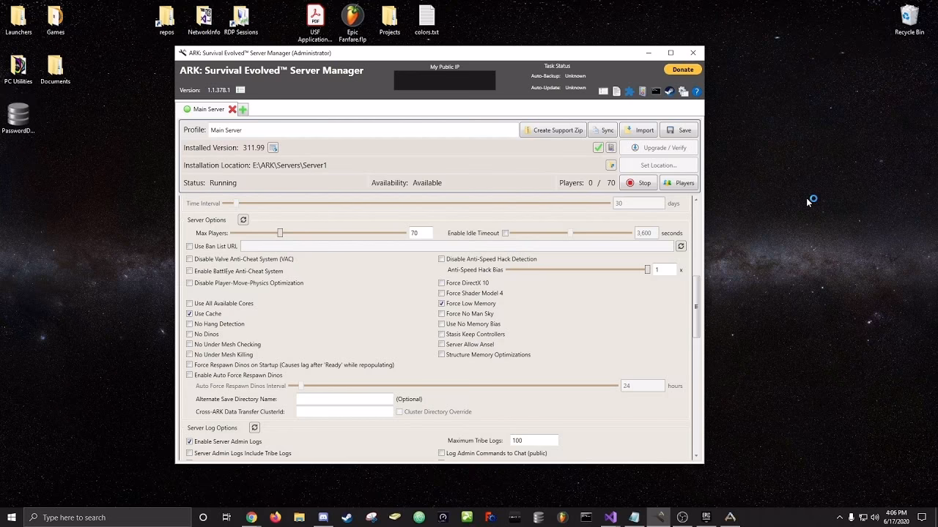The image size is (938, 527).
Task: Open Google Chrome from the taskbar
Action: tap(251, 517)
